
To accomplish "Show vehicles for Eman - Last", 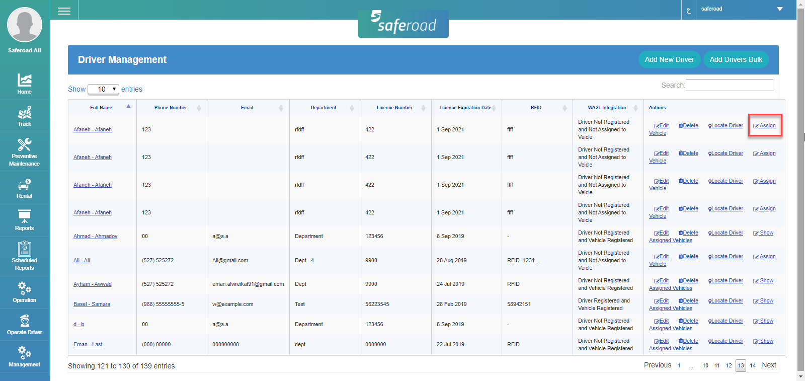I will click(x=763, y=341).
